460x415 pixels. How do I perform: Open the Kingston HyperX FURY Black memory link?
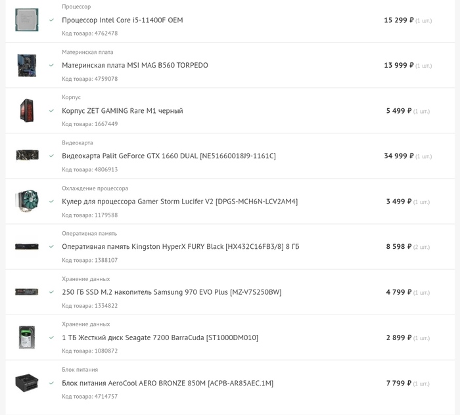(x=180, y=247)
